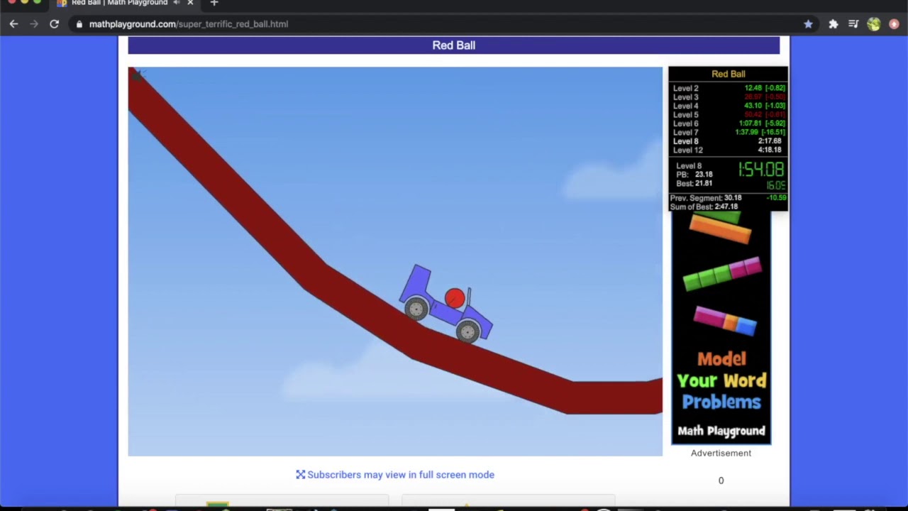Click the fullscreen expand icon below the game
The width and height of the screenshot is (908, 511).
(x=301, y=475)
